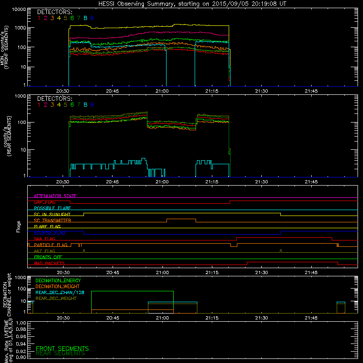This screenshot has width=363, height=363.
Task: Click orange detector 3 in rear segments legend
Action: pos(52,105)
